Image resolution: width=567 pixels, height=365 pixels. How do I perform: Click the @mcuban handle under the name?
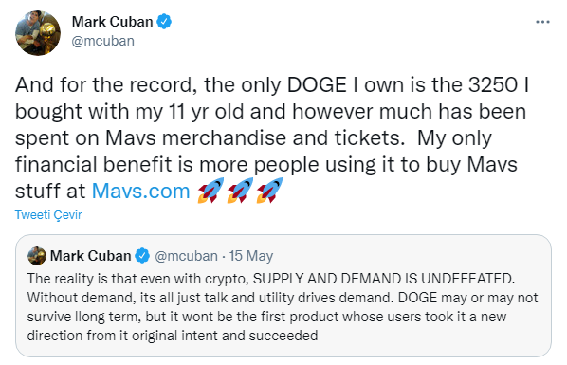pos(103,41)
